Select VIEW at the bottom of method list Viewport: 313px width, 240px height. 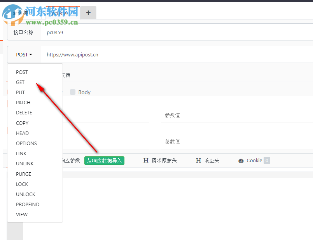22,214
